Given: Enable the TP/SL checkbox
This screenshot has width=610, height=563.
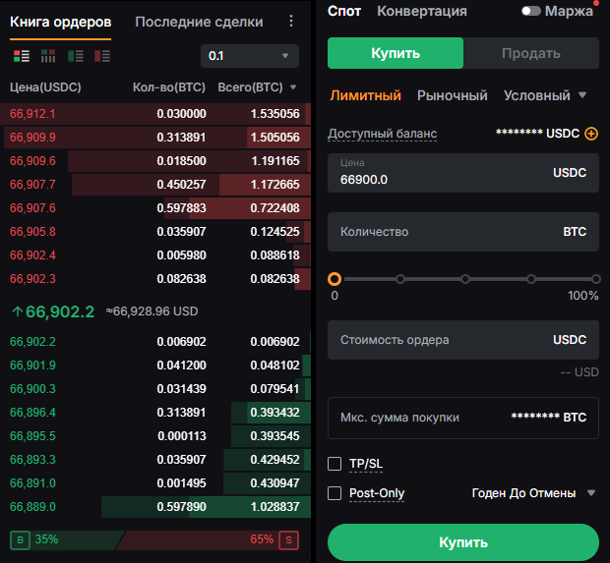Looking at the screenshot, I should tap(335, 464).
